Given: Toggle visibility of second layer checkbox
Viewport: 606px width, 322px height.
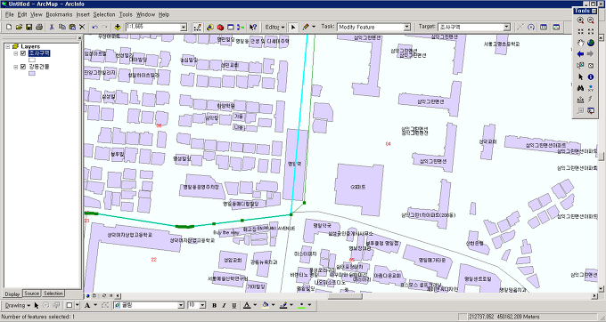Looking at the screenshot, I should (23, 67).
